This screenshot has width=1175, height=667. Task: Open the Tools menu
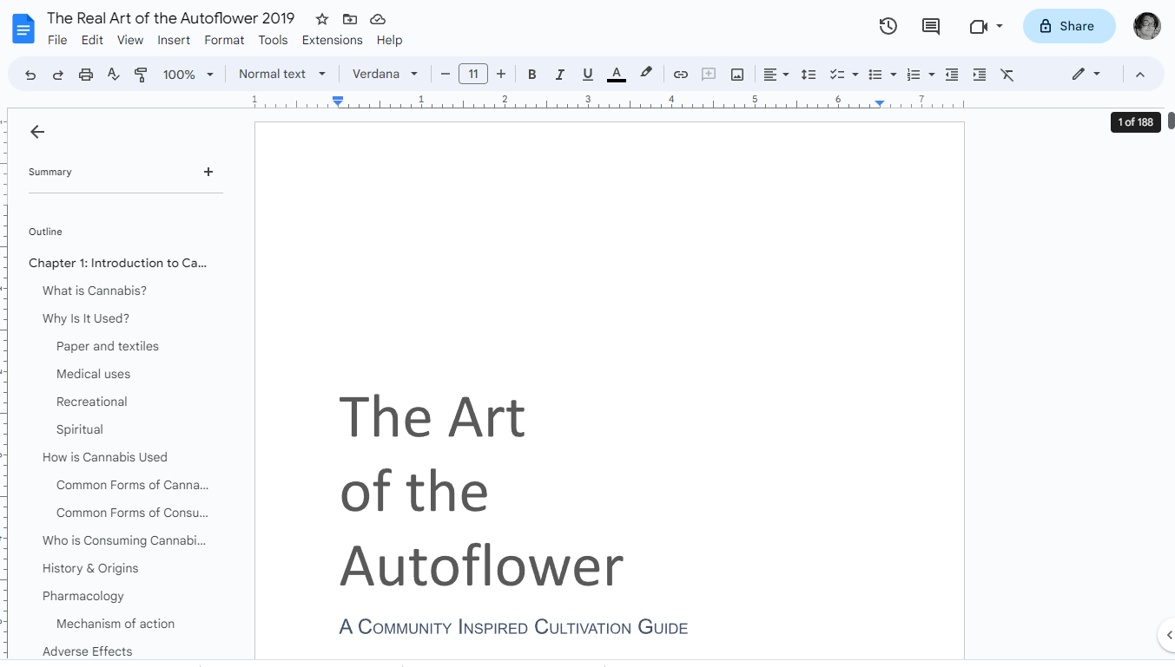tap(273, 40)
